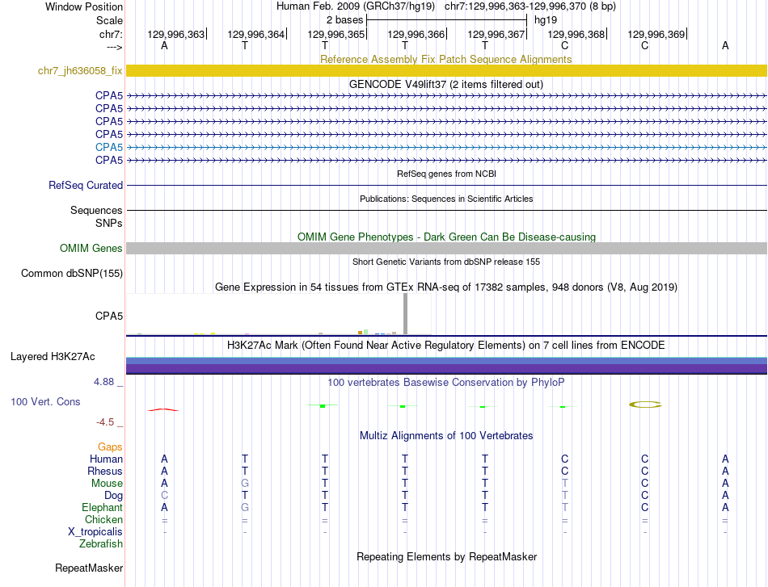Screen dimensions: 768x587
Task: Open the GTEx Gene Expression track title
Action: click(x=446, y=287)
